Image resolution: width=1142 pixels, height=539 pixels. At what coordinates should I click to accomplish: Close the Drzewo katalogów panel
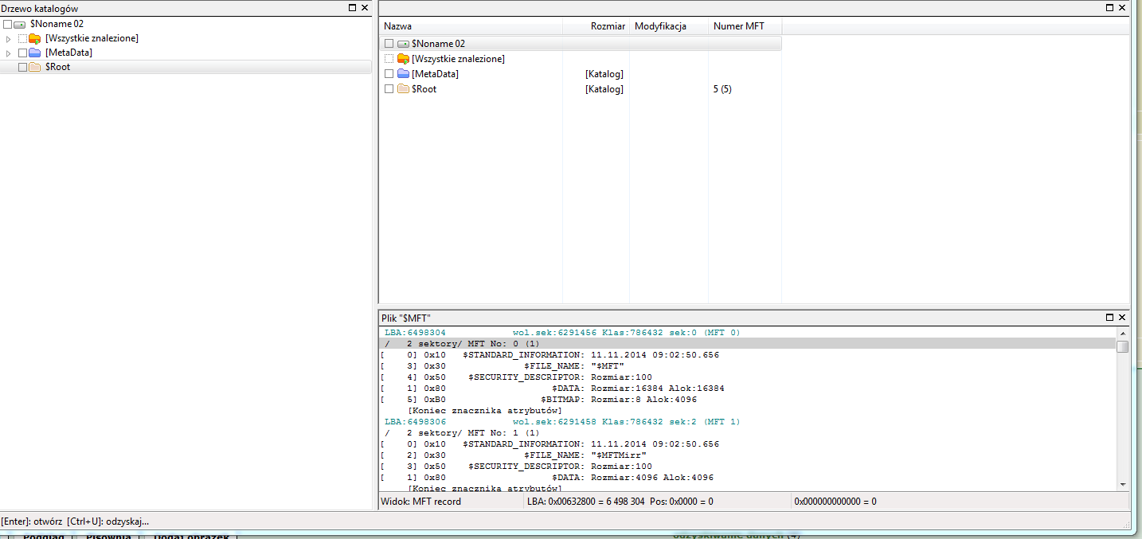click(x=365, y=7)
